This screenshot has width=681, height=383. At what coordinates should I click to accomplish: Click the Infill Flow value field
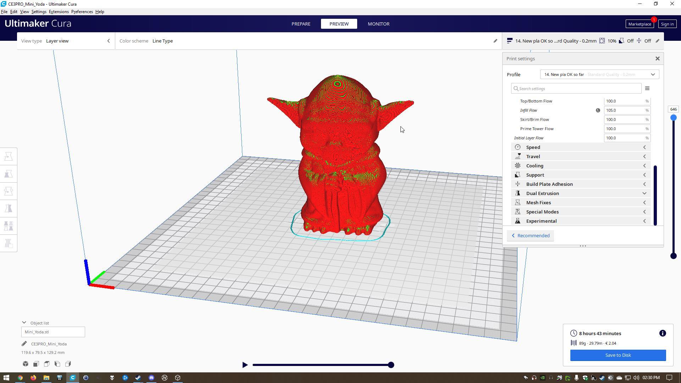pyautogui.click(x=624, y=110)
